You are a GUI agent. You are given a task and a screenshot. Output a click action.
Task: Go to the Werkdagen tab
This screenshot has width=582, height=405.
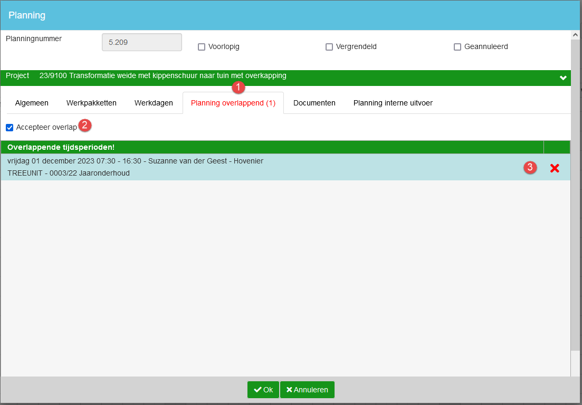point(154,103)
